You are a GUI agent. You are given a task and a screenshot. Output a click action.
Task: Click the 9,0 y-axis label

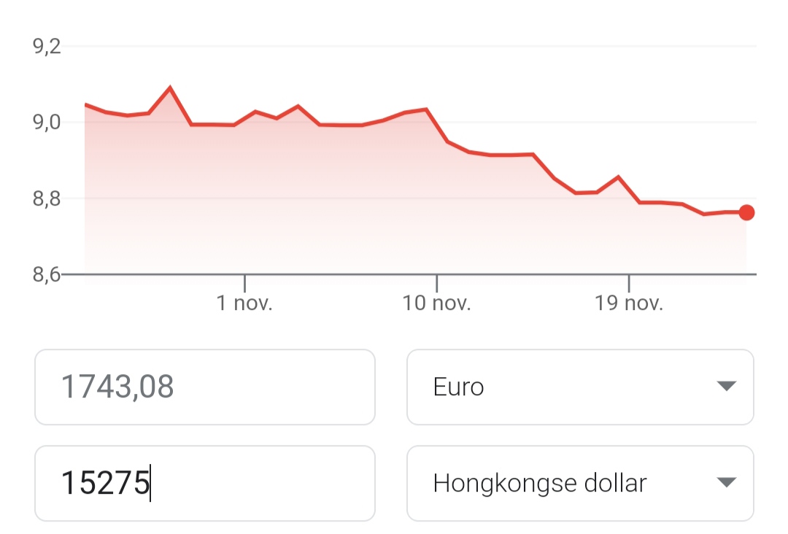(47, 122)
